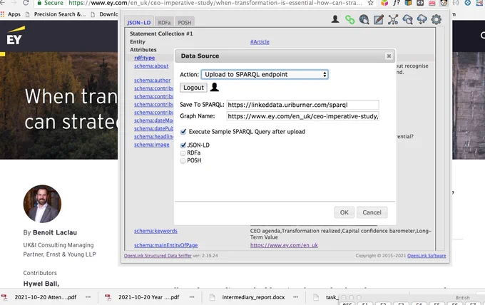Click the pencil edit icon
485x305 pixels.
coord(379,19)
